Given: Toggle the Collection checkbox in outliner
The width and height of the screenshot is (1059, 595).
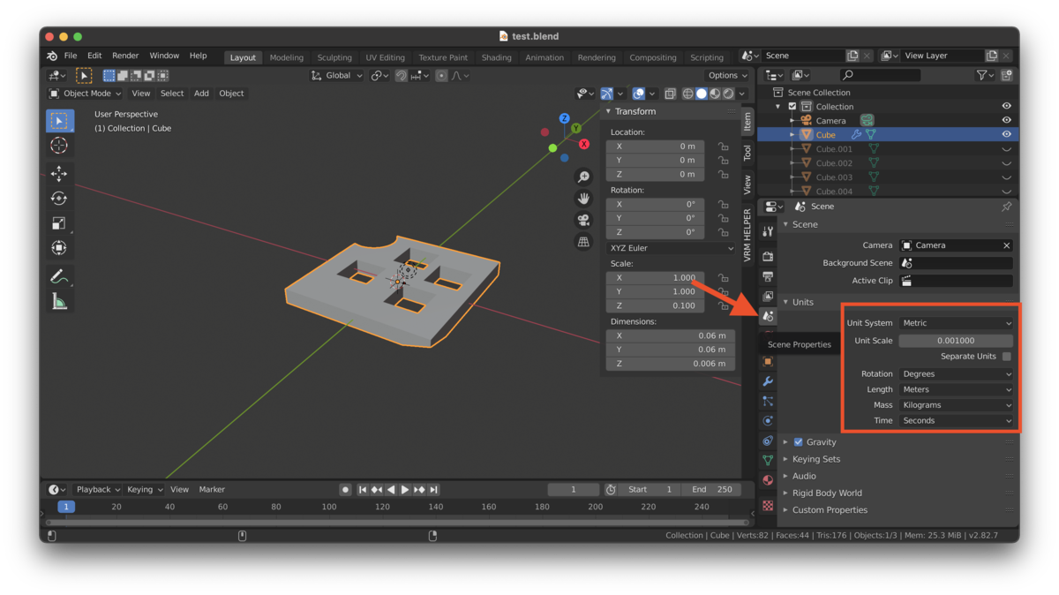Looking at the screenshot, I should pos(792,107).
